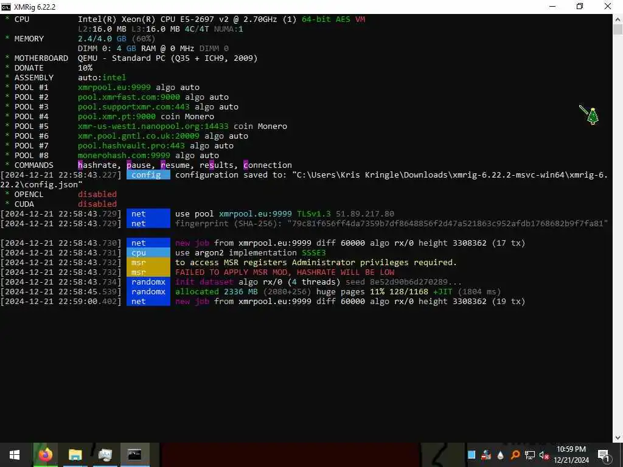Click the scrollbar down arrow
This screenshot has height=467, width=623.
tap(618, 438)
